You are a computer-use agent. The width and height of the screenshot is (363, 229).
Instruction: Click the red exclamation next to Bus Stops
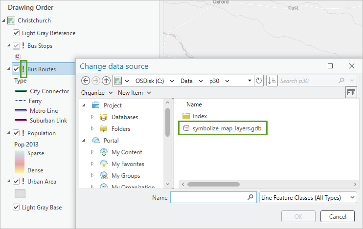click(x=23, y=45)
